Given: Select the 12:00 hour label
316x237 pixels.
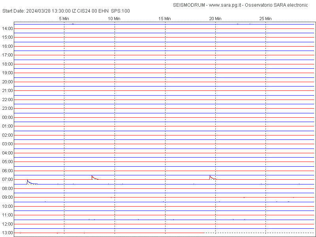Looking at the screenshot, I should point(8,224).
